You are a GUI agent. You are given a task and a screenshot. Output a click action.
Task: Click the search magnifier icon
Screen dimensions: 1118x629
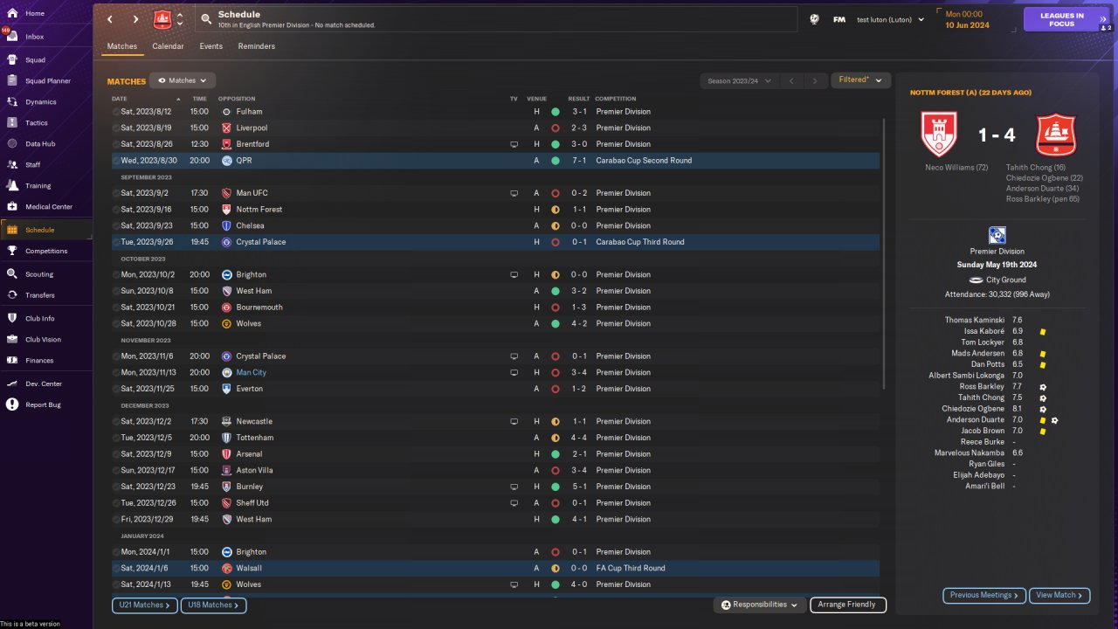(x=206, y=19)
